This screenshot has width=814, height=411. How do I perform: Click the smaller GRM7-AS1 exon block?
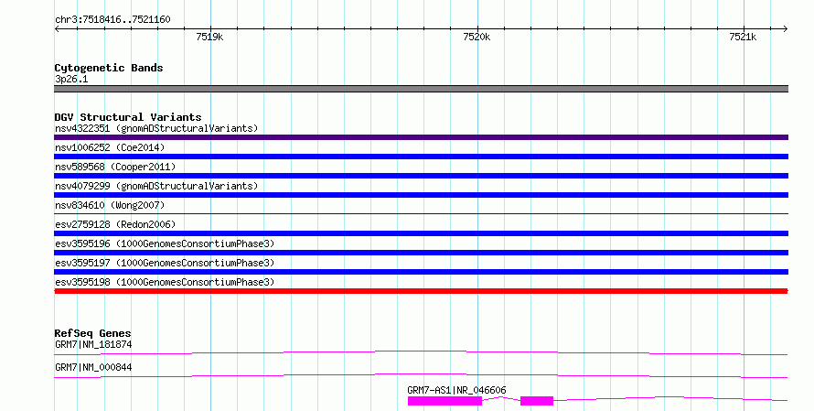[x=537, y=401]
